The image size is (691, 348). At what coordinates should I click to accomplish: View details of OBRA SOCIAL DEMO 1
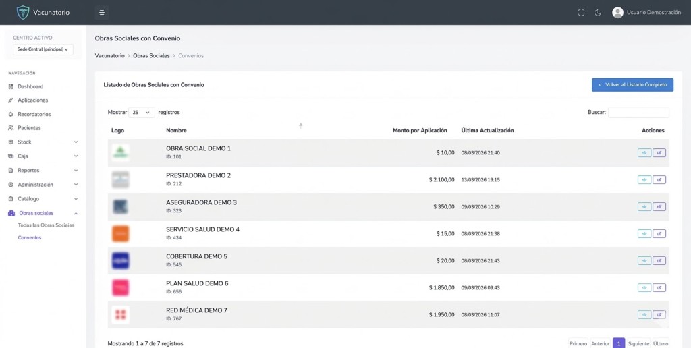coord(644,153)
